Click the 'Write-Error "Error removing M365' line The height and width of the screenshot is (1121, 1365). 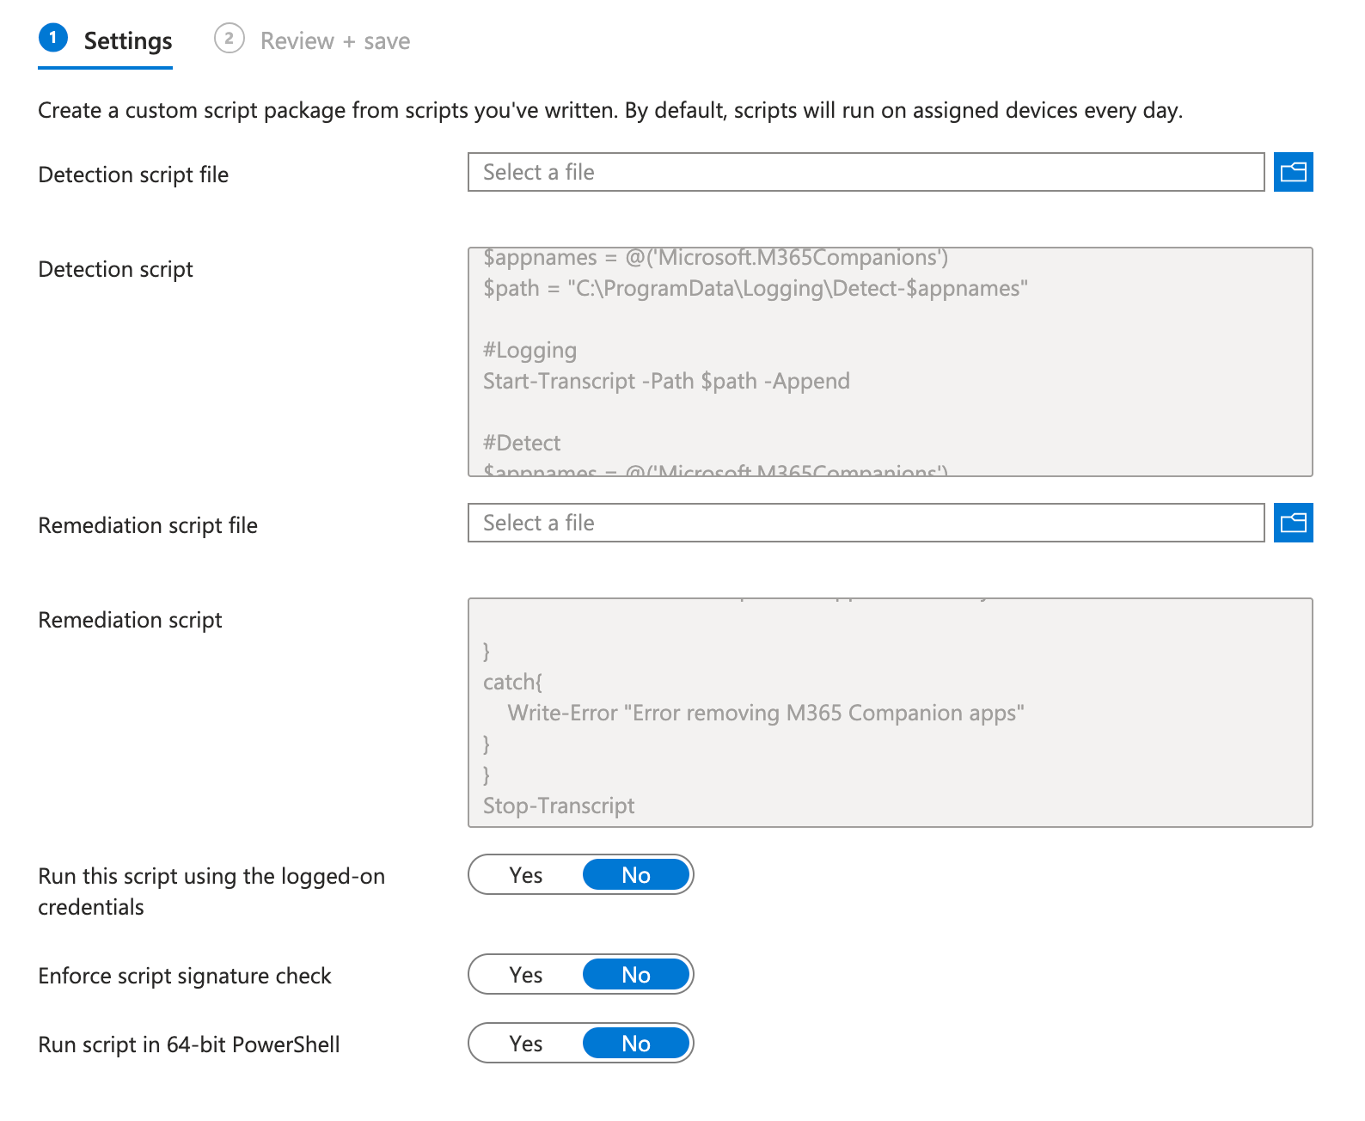pyautogui.click(x=766, y=713)
